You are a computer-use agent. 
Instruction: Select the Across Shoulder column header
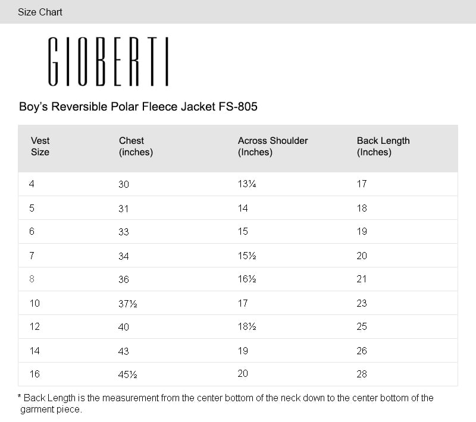pos(273,146)
